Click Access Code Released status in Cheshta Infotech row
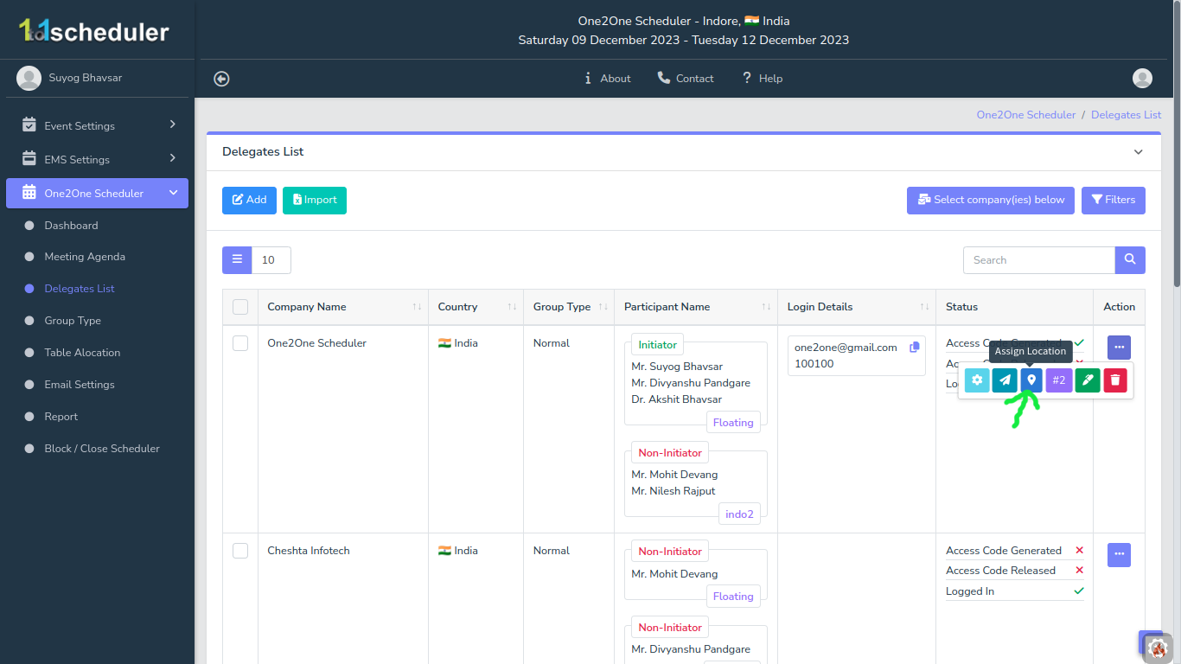 point(1001,571)
